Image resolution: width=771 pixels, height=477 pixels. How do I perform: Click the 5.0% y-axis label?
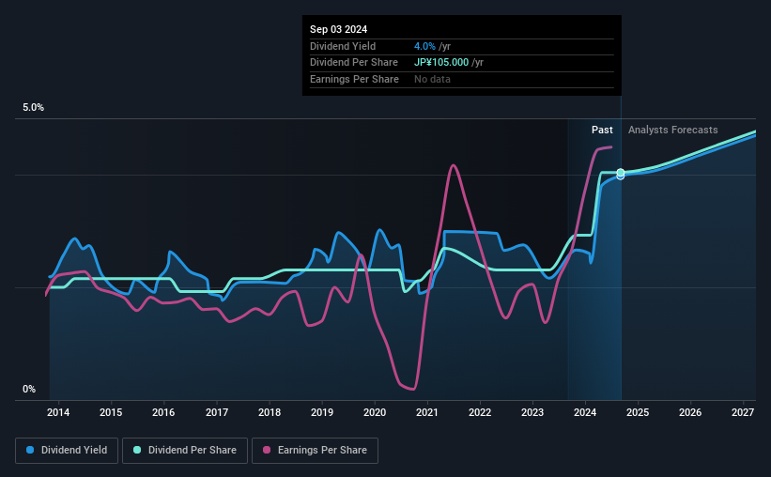coord(33,107)
